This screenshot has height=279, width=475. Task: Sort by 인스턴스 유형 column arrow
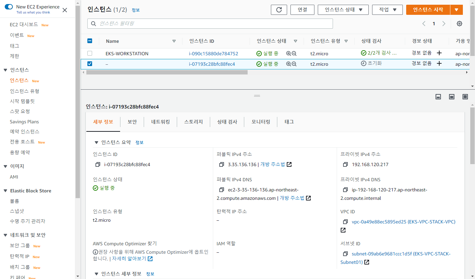pyautogui.click(x=346, y=41)
